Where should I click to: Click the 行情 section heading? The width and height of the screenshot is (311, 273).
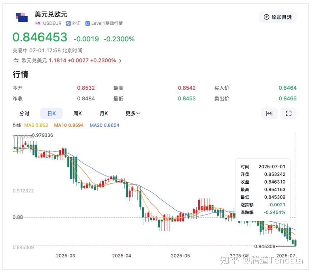20,74
